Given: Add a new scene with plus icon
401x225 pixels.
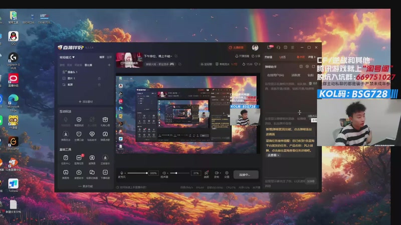Looking at the screenshot, I should pos(109,65).
